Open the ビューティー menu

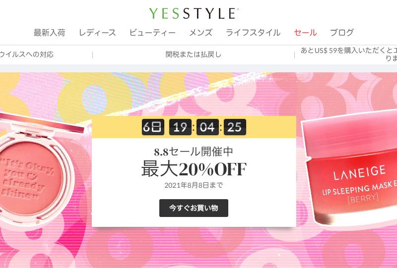pyautogui.click(x=152, y=33)
